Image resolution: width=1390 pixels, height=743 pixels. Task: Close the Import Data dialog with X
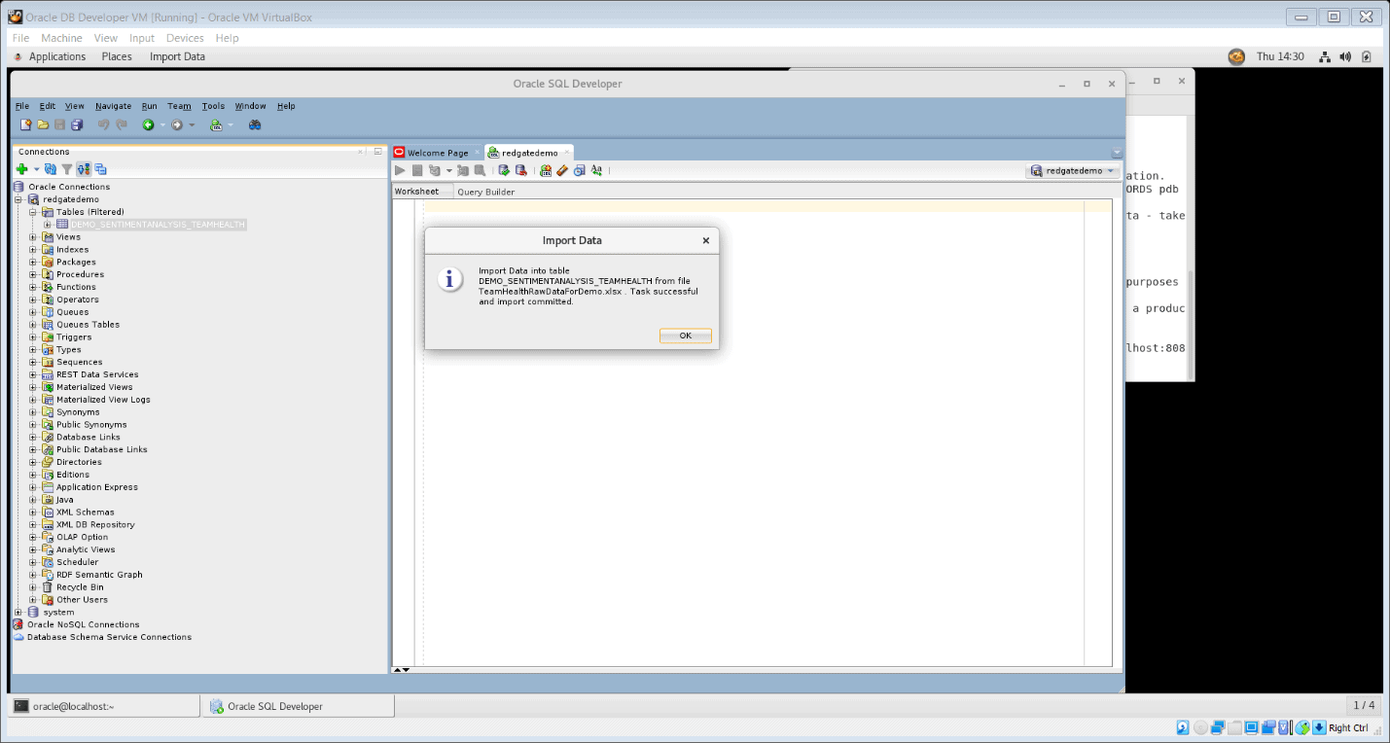(x=706, y=240)
